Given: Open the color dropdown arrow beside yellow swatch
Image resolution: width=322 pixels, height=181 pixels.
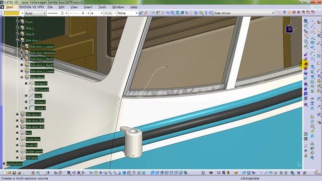Looking at the screenshot, I should tap(22, 13).
